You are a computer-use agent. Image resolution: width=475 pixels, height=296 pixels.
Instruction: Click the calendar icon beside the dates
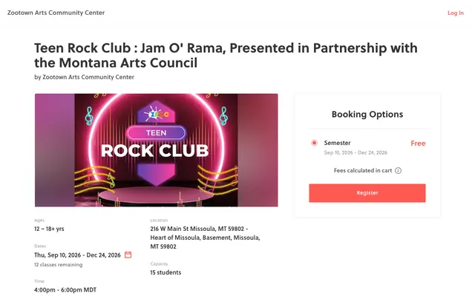pyautogui.click(x=128, y=255)
